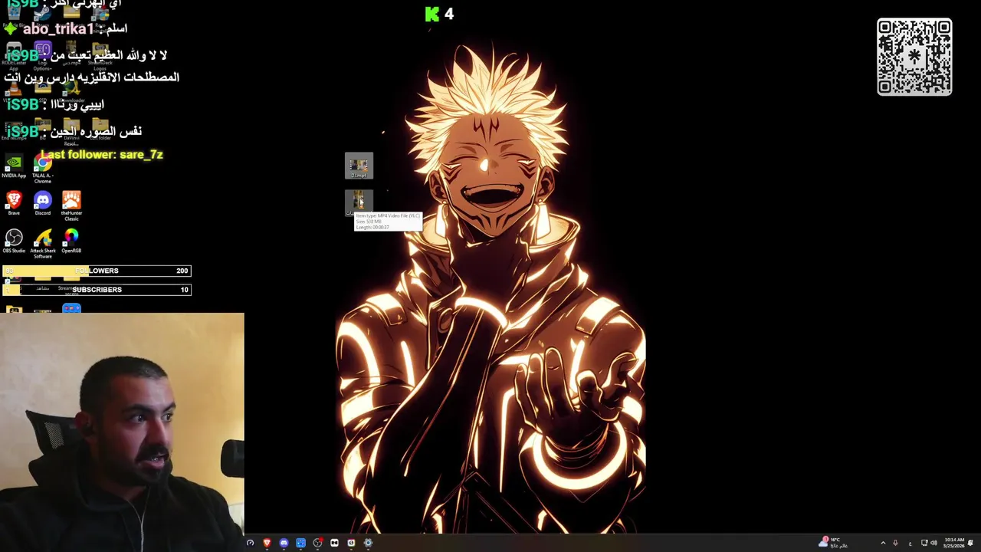Open the volume tray icon

933,543
